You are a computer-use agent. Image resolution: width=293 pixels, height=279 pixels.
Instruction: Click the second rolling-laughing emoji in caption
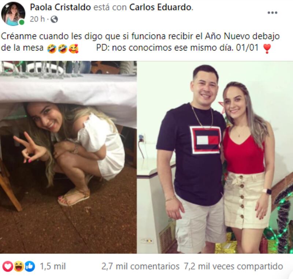(62, 49)
